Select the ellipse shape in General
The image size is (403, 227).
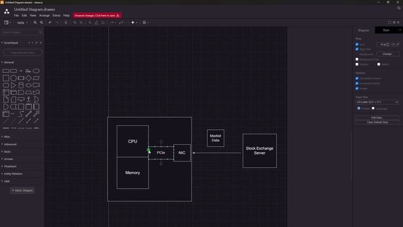tap(37, 71)
